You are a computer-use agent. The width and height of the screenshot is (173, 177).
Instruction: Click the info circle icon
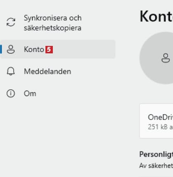[11, 93]
